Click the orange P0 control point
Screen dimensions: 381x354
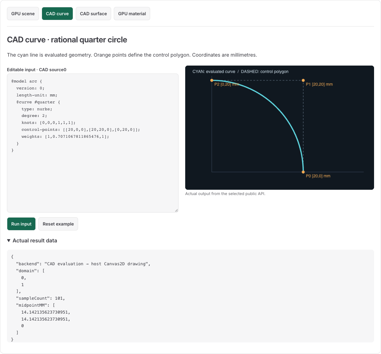(x=303, y=172)
